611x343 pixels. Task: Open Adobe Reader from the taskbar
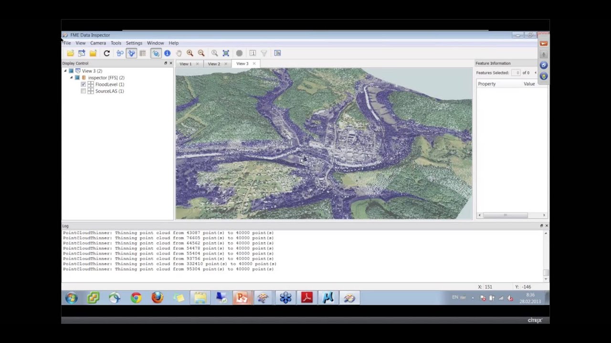tap(306, 298)
